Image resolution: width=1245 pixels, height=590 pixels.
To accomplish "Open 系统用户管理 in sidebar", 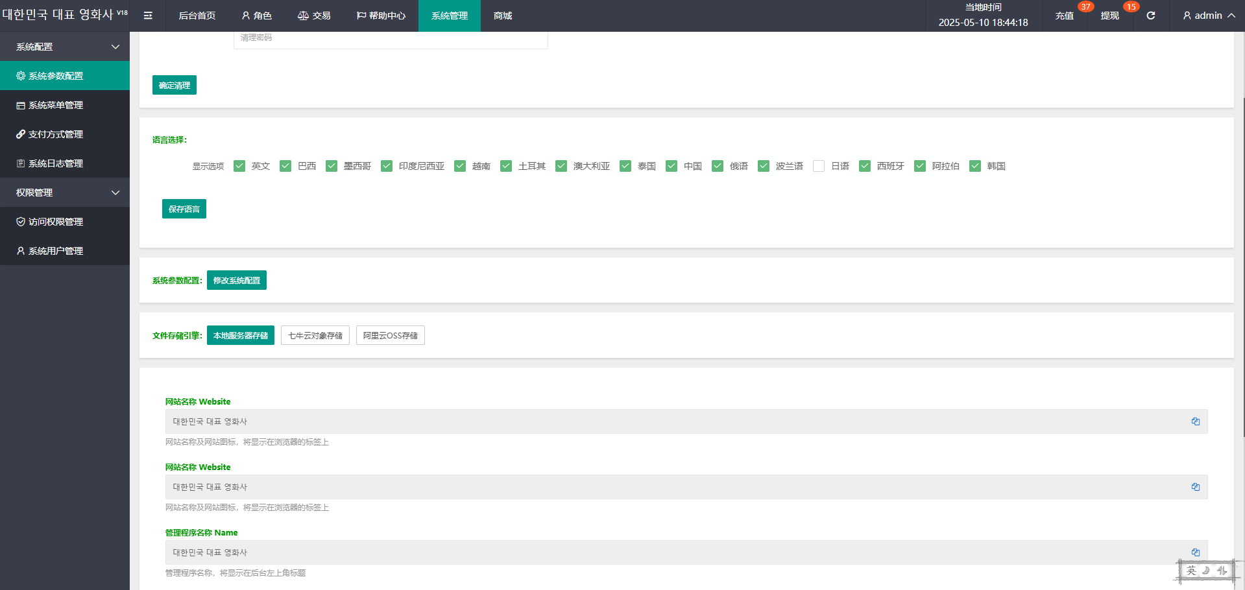I will pos(65,251).
